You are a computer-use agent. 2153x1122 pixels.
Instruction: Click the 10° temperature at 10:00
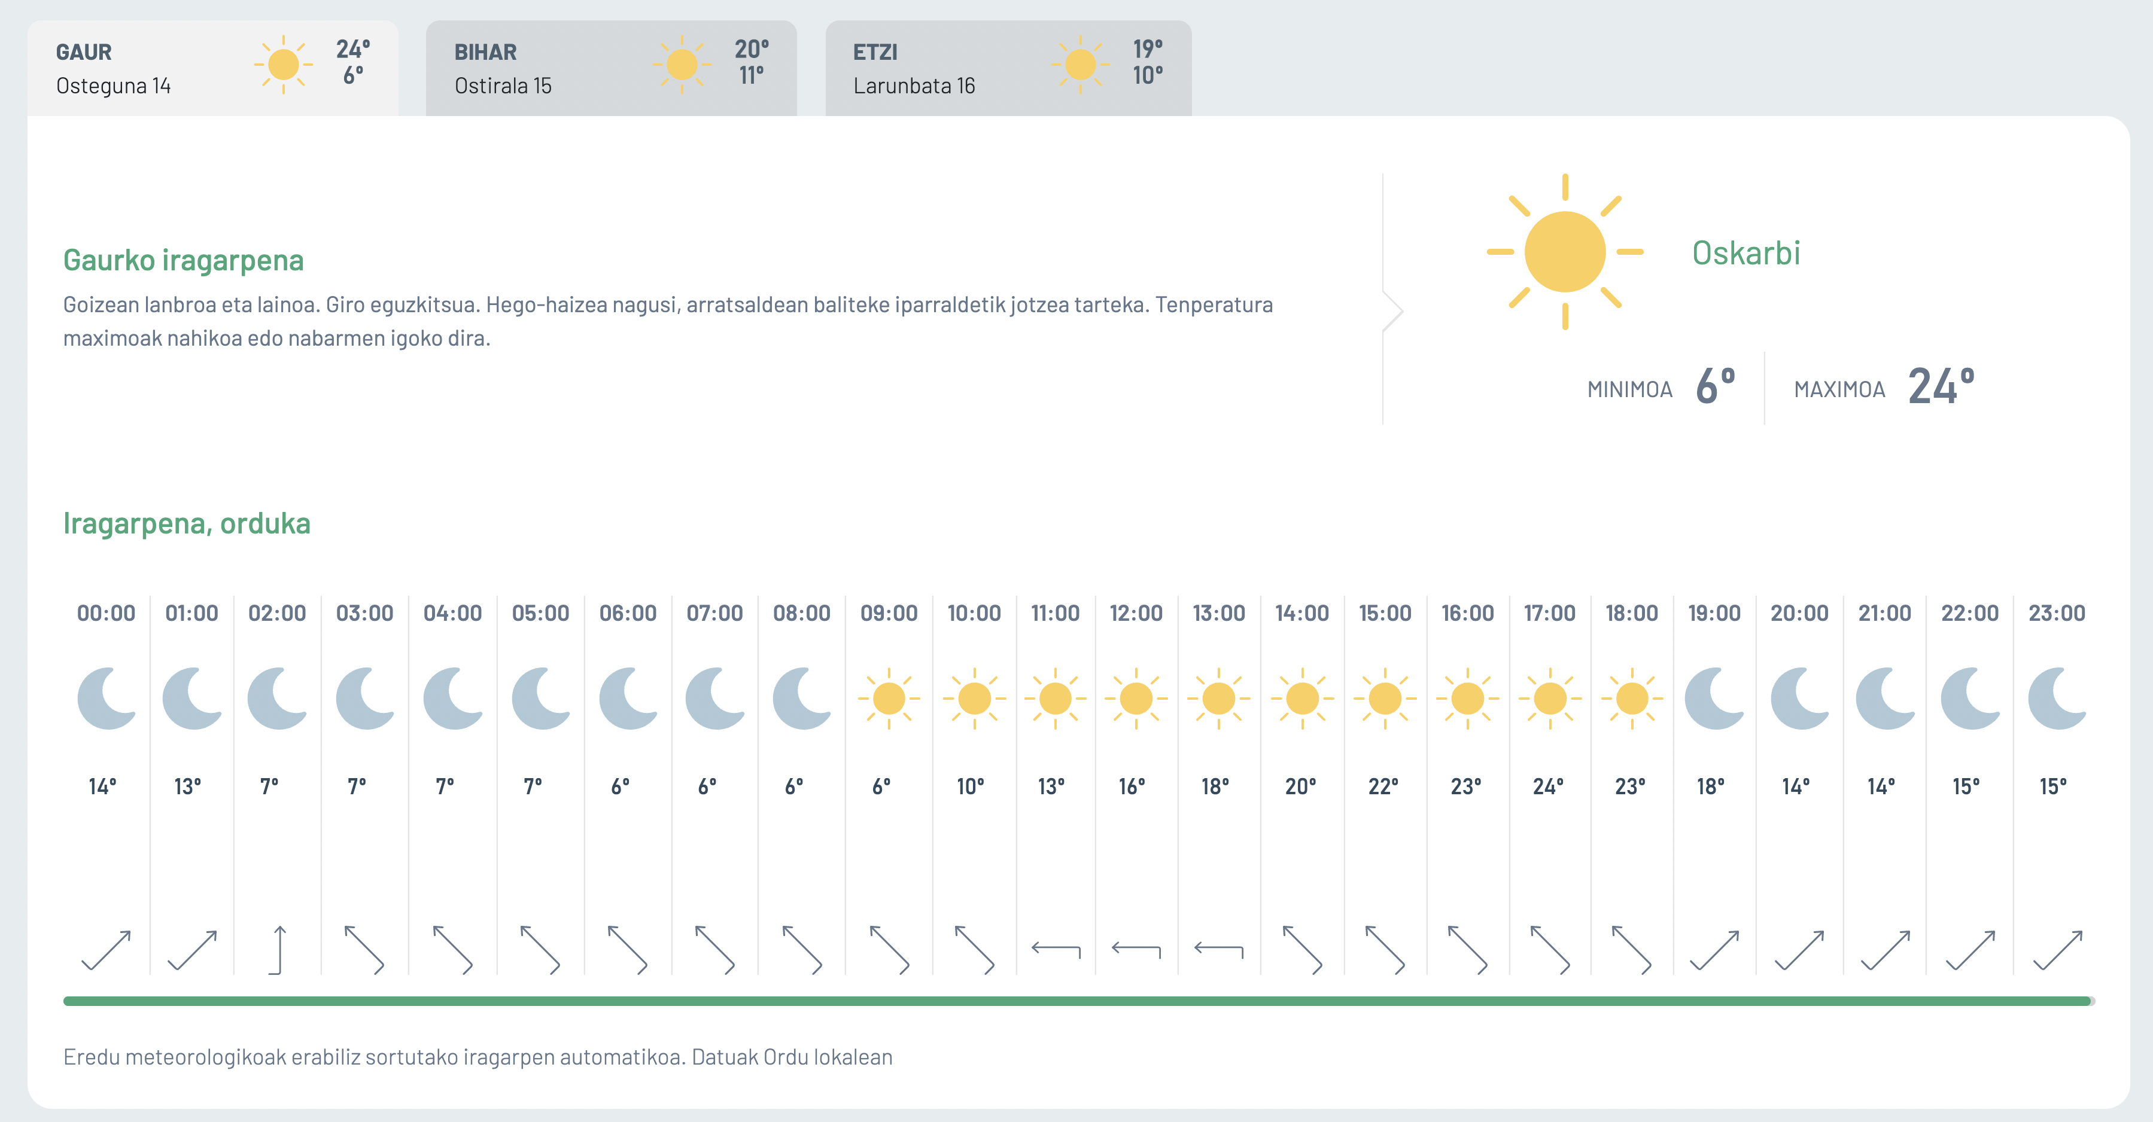971,786
